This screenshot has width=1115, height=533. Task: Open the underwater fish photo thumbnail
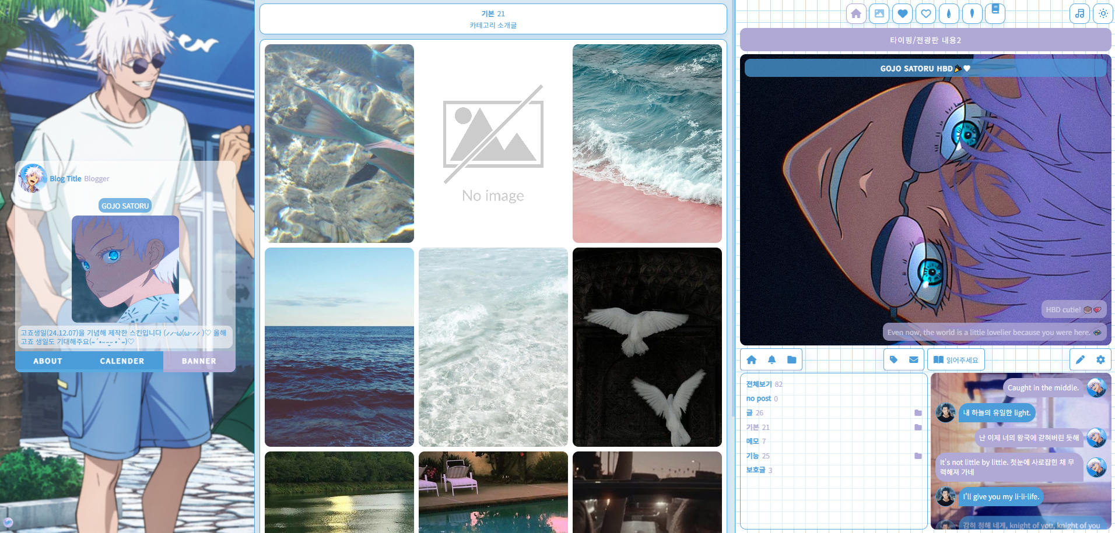[339, 143]
